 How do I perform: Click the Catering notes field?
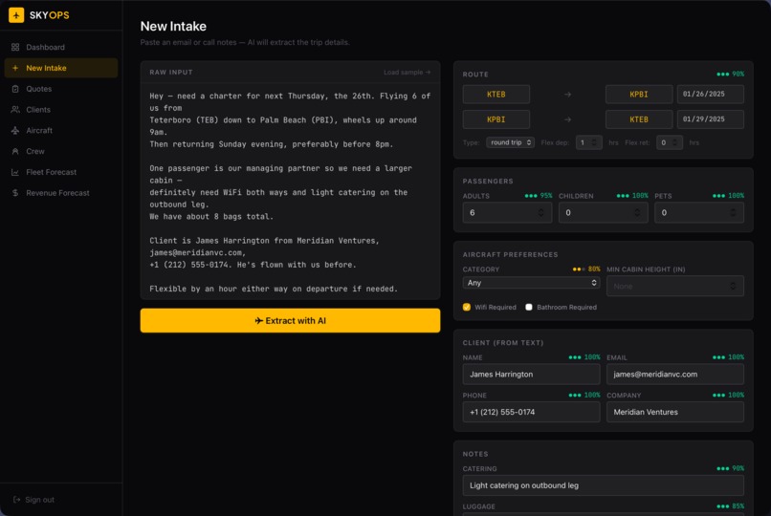pos(603,485)
